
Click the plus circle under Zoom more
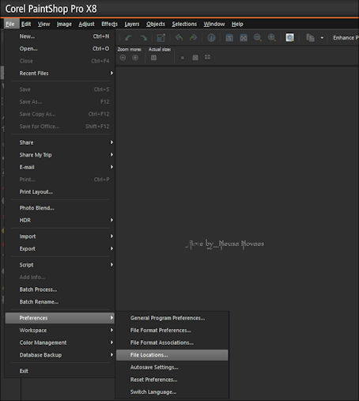pos(135,58)
